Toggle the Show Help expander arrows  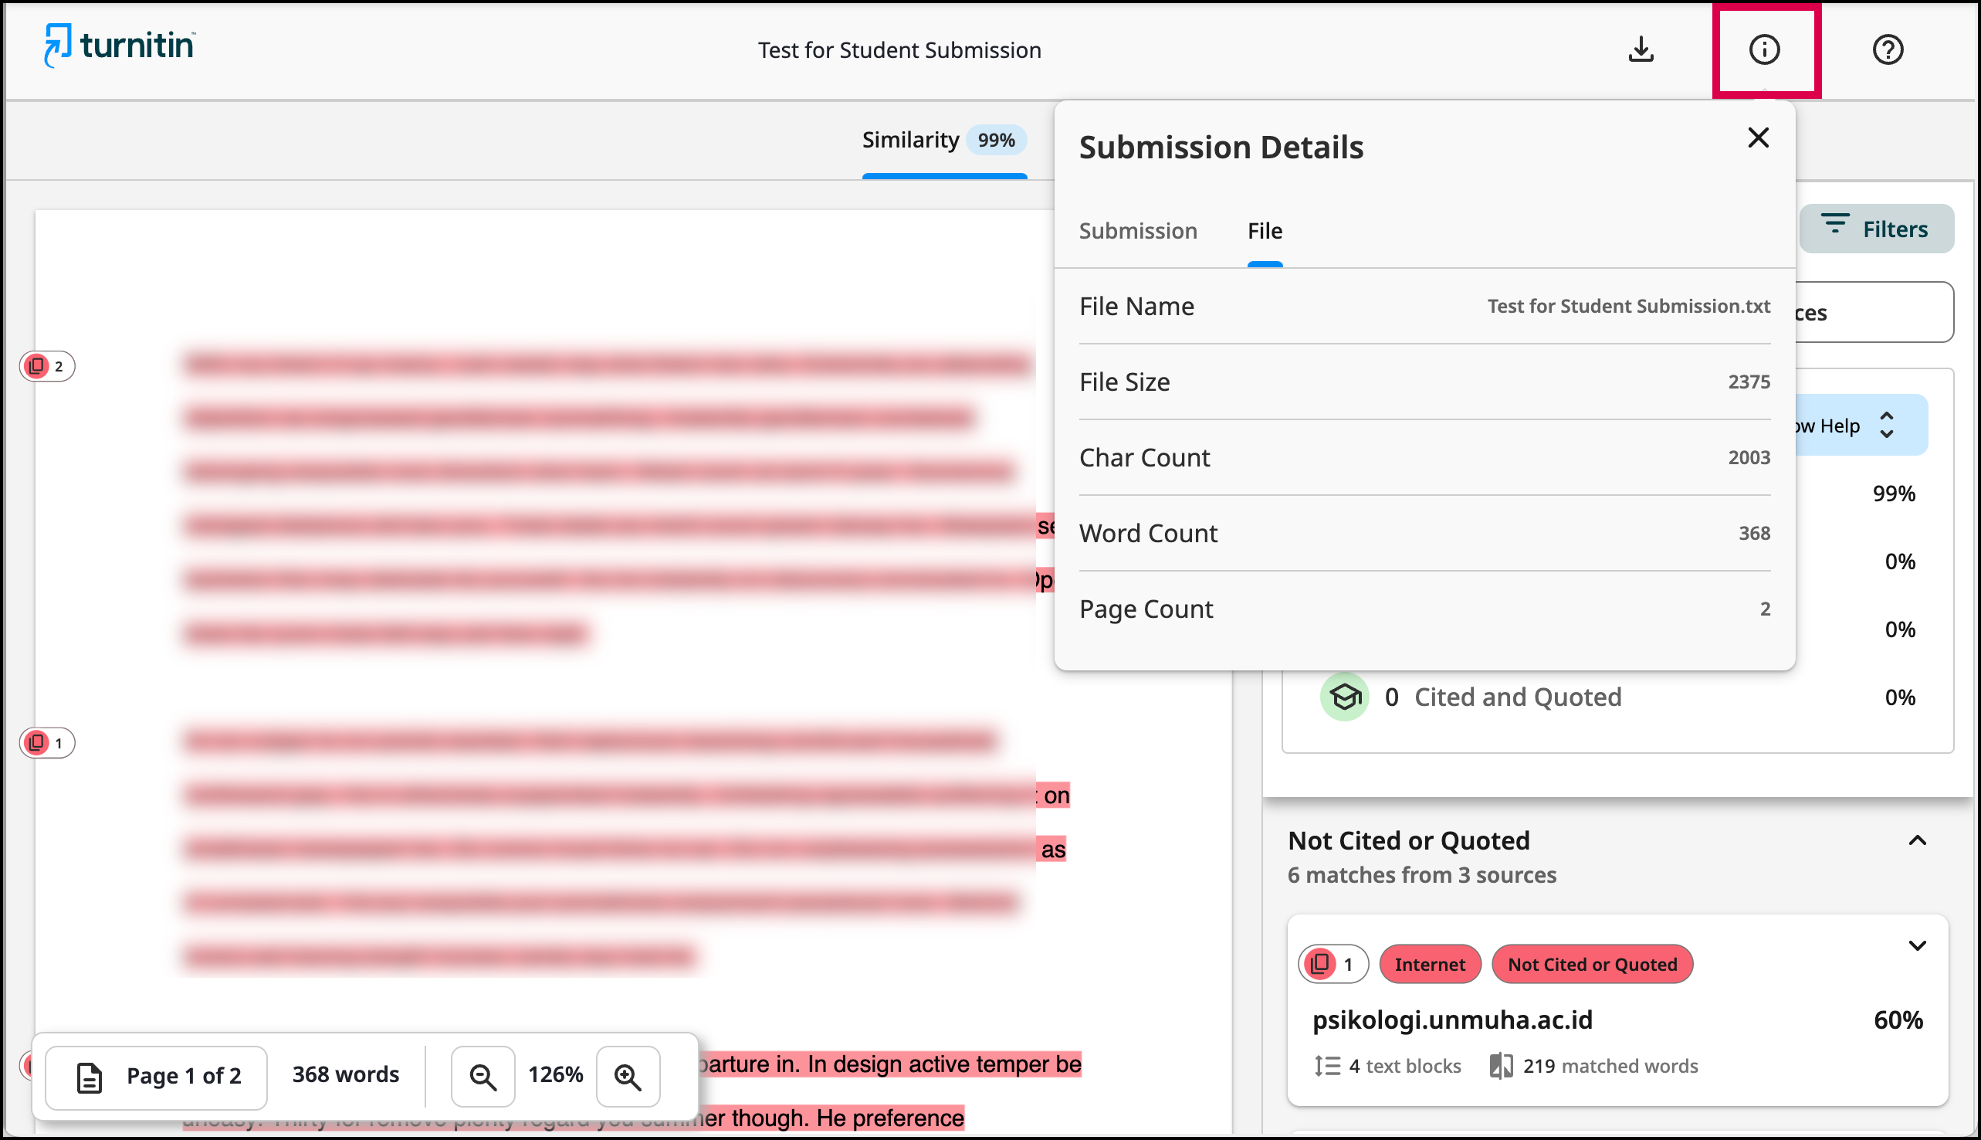[x=1886, y=425]
